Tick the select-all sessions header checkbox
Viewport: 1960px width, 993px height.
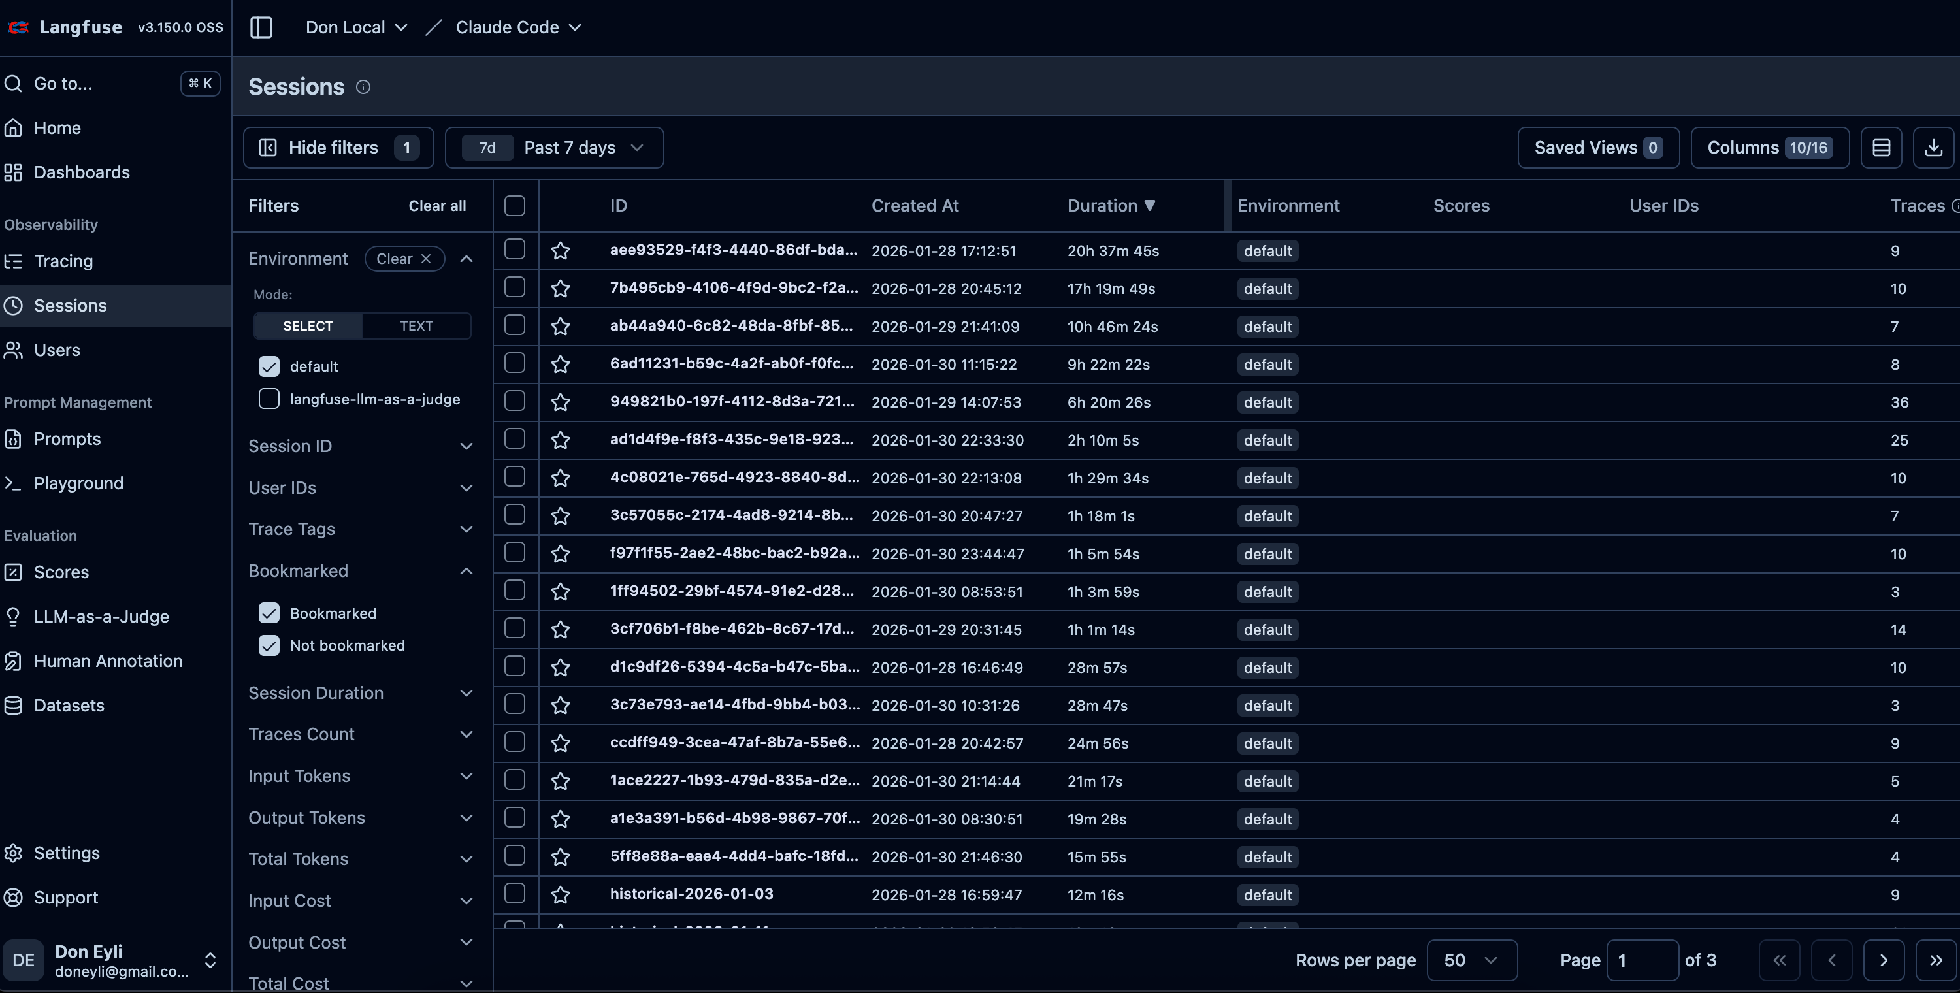[515, 205]
